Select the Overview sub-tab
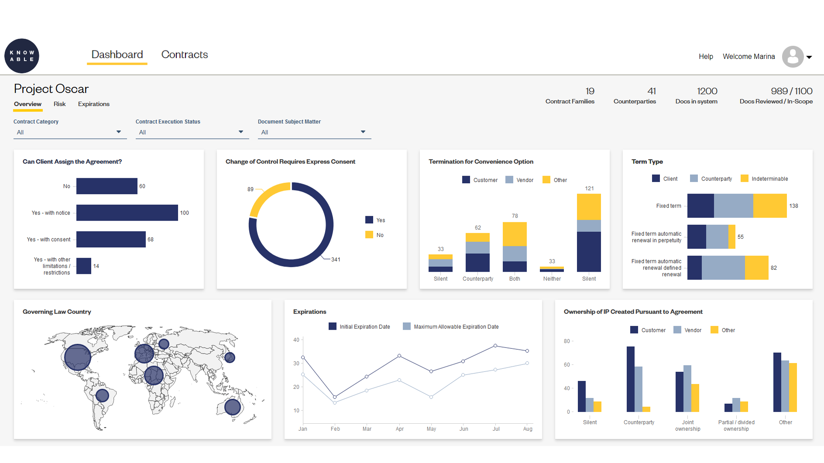Image resolution: width=824 pixels, height=463 pixels. click(x=27, y=104)
